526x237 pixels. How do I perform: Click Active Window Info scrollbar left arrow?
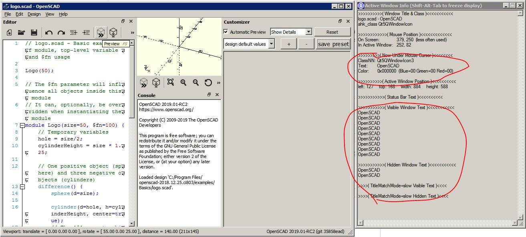point(360,223)
